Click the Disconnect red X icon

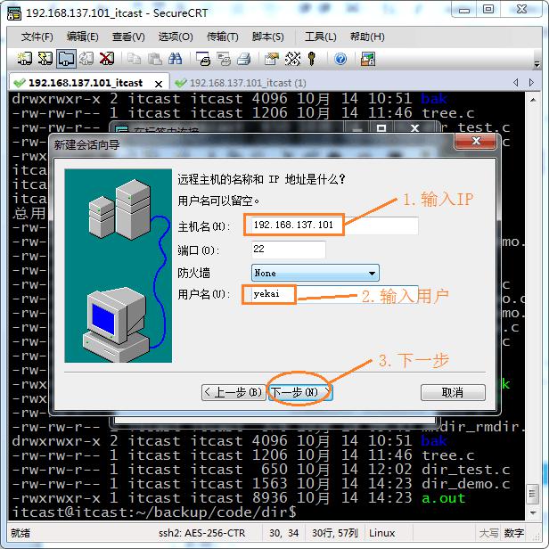pyautogui.click(x=107, y=59)
